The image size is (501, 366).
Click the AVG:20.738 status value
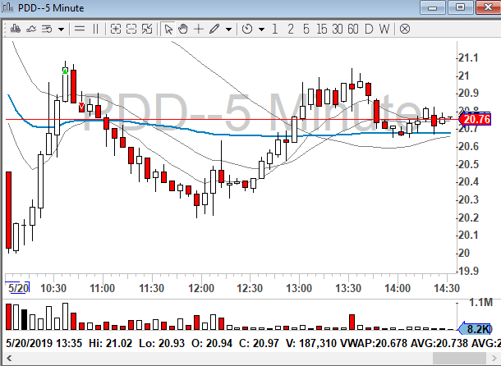(x=439, y=343)
